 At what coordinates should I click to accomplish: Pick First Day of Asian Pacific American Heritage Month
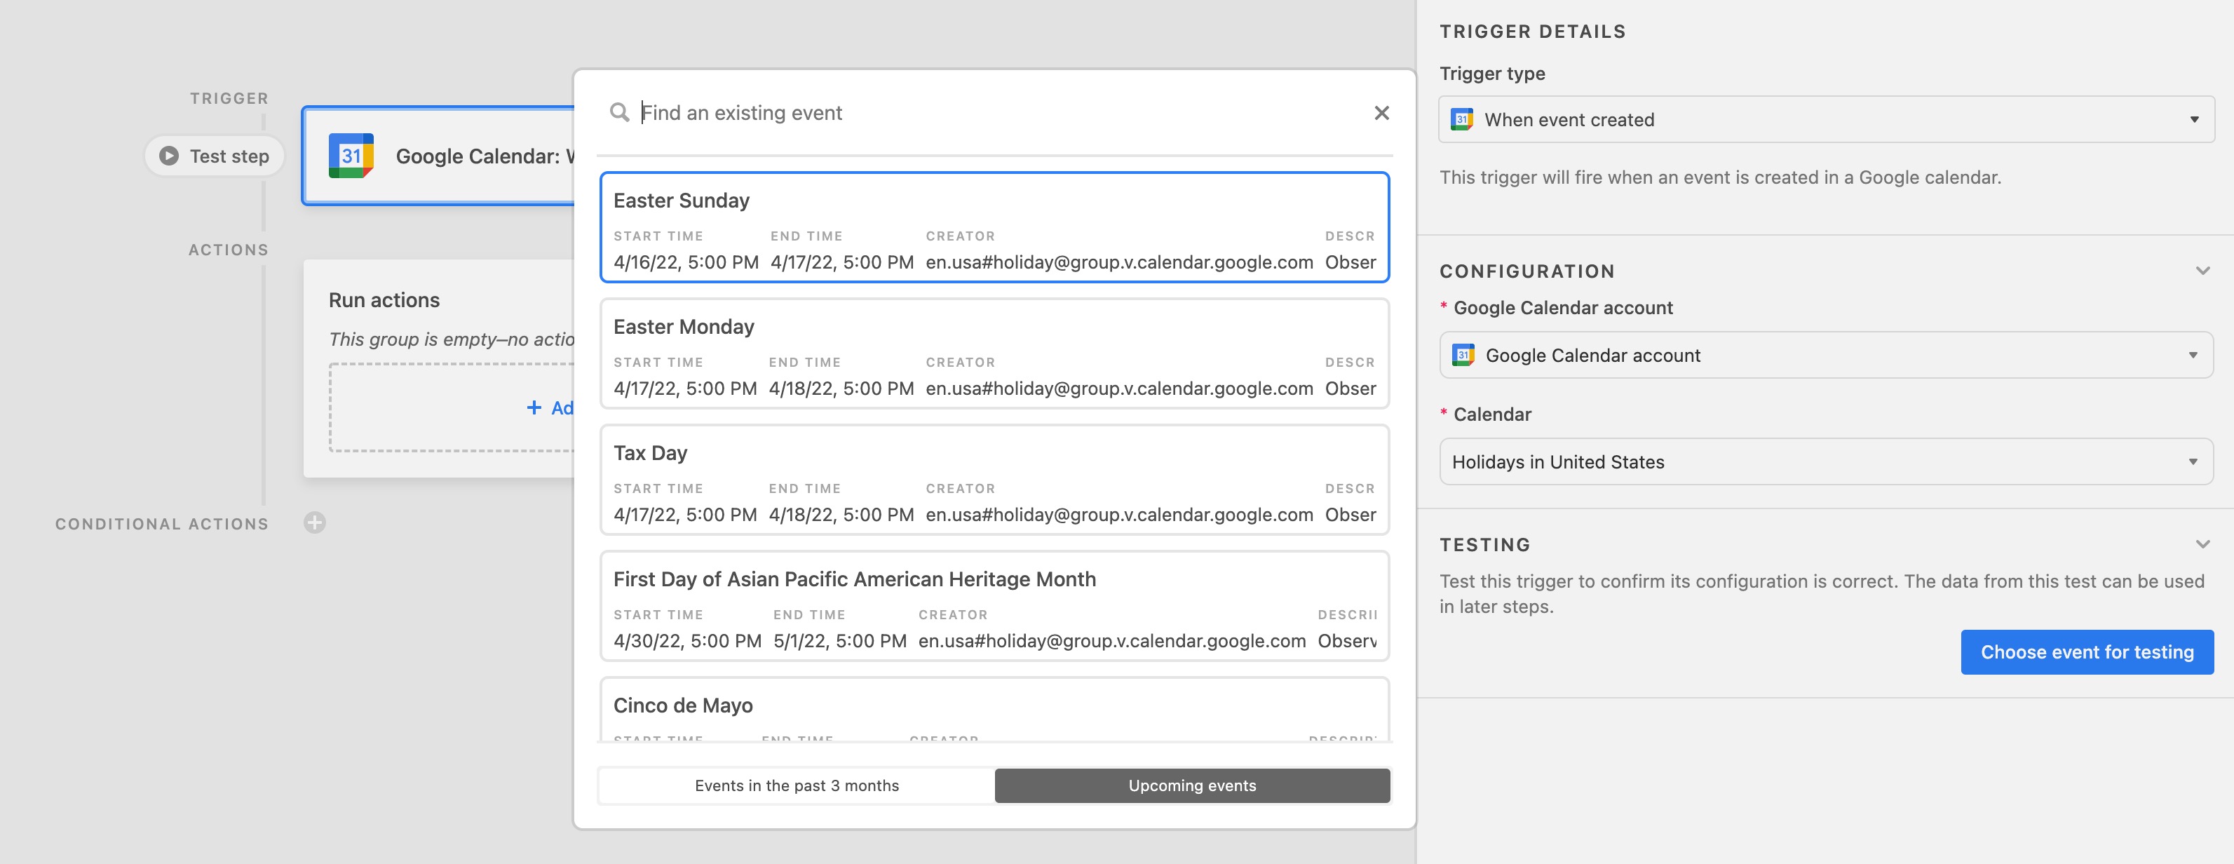[x=995, y=607]
